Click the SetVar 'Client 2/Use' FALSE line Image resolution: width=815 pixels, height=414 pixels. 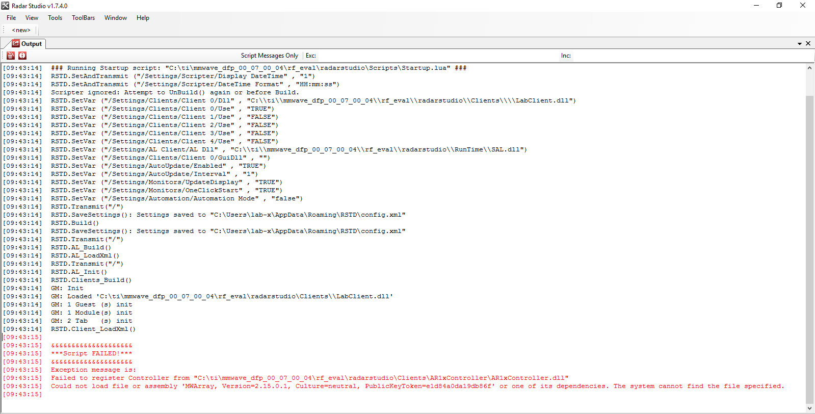tap(165, 125)
